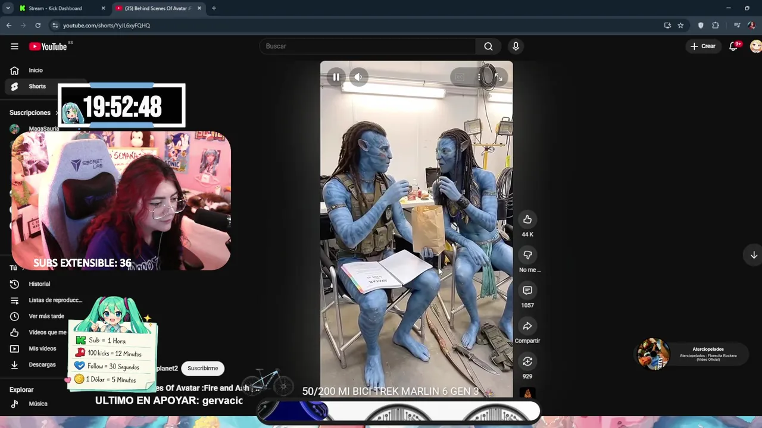The image size is (762, 428).
Task: Pause the Shorts video
Action: point(336,77)
